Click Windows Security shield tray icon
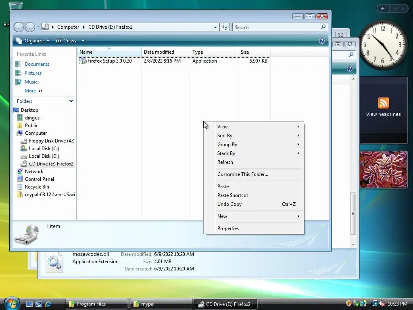This screenshot has height=310, width=413. pos(348,304)
